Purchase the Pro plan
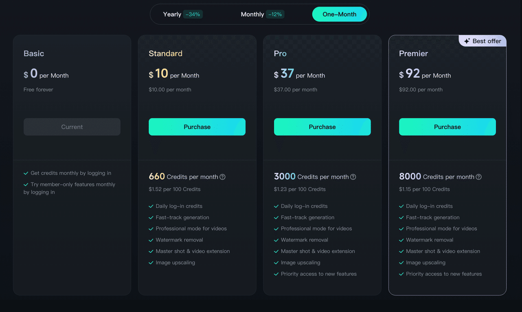 click(x=322, y=127)
